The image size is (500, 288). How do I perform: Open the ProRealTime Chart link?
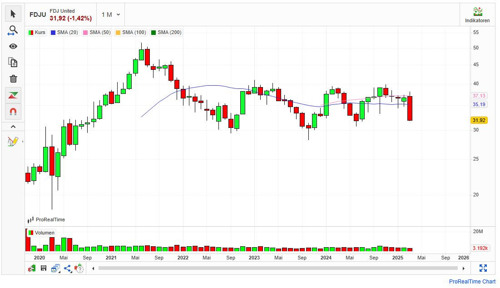[472, 282]
